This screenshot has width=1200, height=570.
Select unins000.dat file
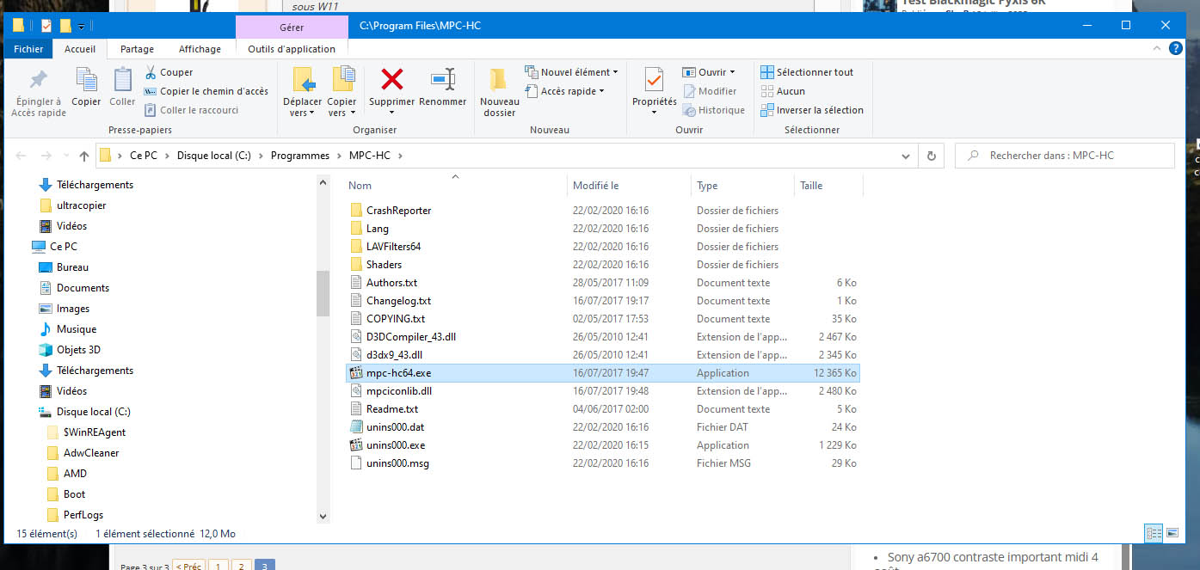[x=395, y=427]
